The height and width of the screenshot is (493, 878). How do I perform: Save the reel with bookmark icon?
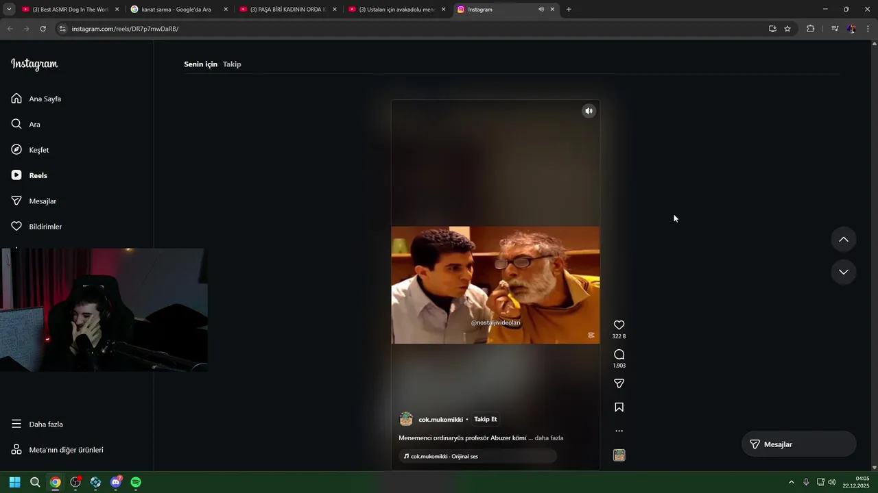coord(619,407)
